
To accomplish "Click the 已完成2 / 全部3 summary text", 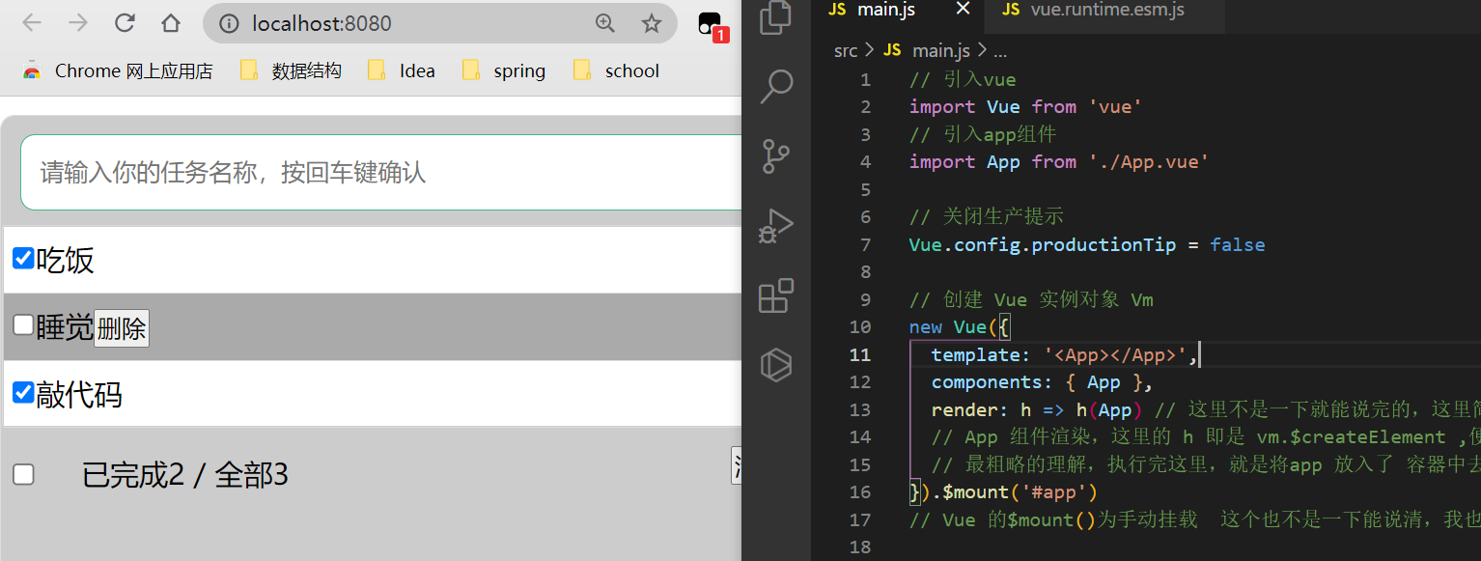I will click(185, 474).
